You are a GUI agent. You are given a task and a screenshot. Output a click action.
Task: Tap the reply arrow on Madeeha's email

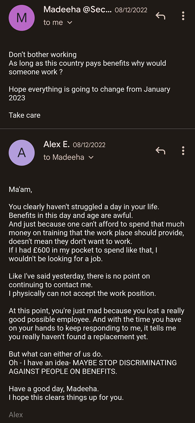coord(160,16)
